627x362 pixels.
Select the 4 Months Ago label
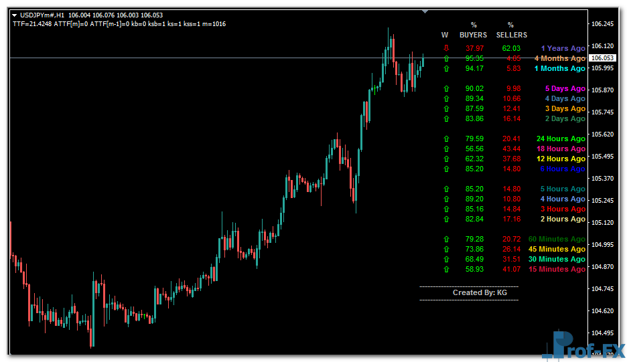pos(559,58)
